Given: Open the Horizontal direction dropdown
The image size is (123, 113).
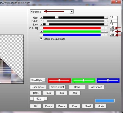Looking at the screenshot, I should [x=72, y=12].
